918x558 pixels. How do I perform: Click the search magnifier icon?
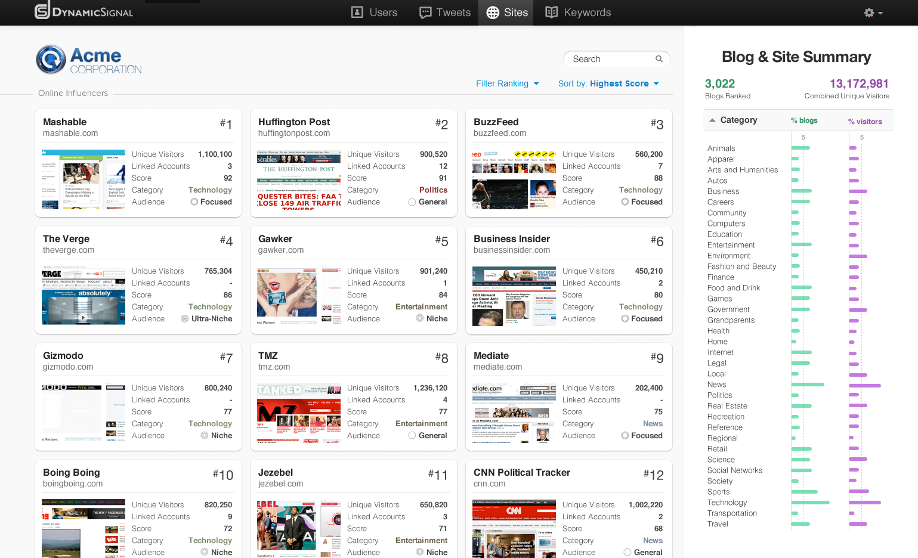click(659, 59)
